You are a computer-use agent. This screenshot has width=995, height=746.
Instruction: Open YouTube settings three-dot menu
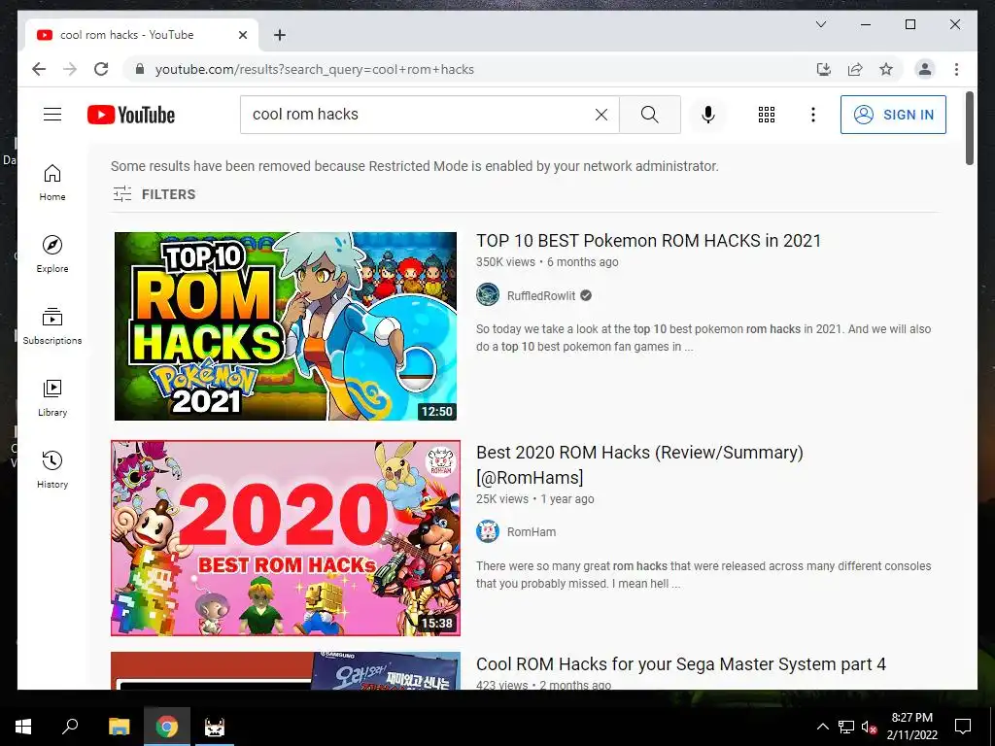[x=813, y=115]
